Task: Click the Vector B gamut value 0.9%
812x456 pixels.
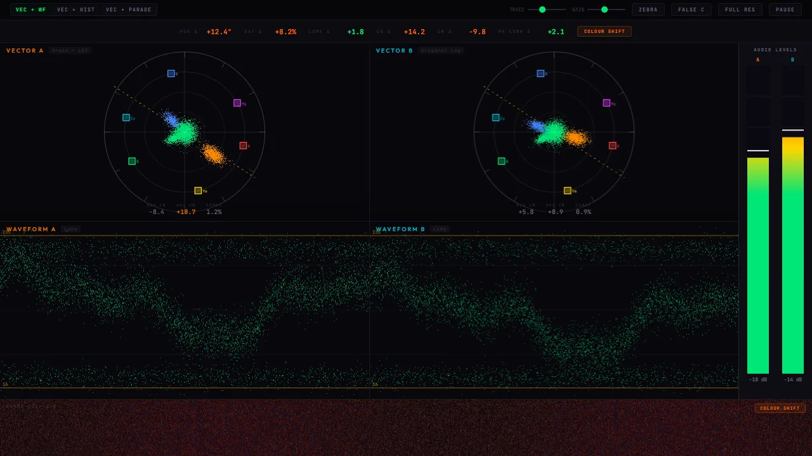Action: 584,212
